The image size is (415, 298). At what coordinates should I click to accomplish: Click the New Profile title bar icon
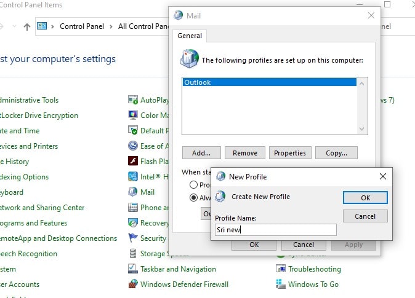pos(220,176)
